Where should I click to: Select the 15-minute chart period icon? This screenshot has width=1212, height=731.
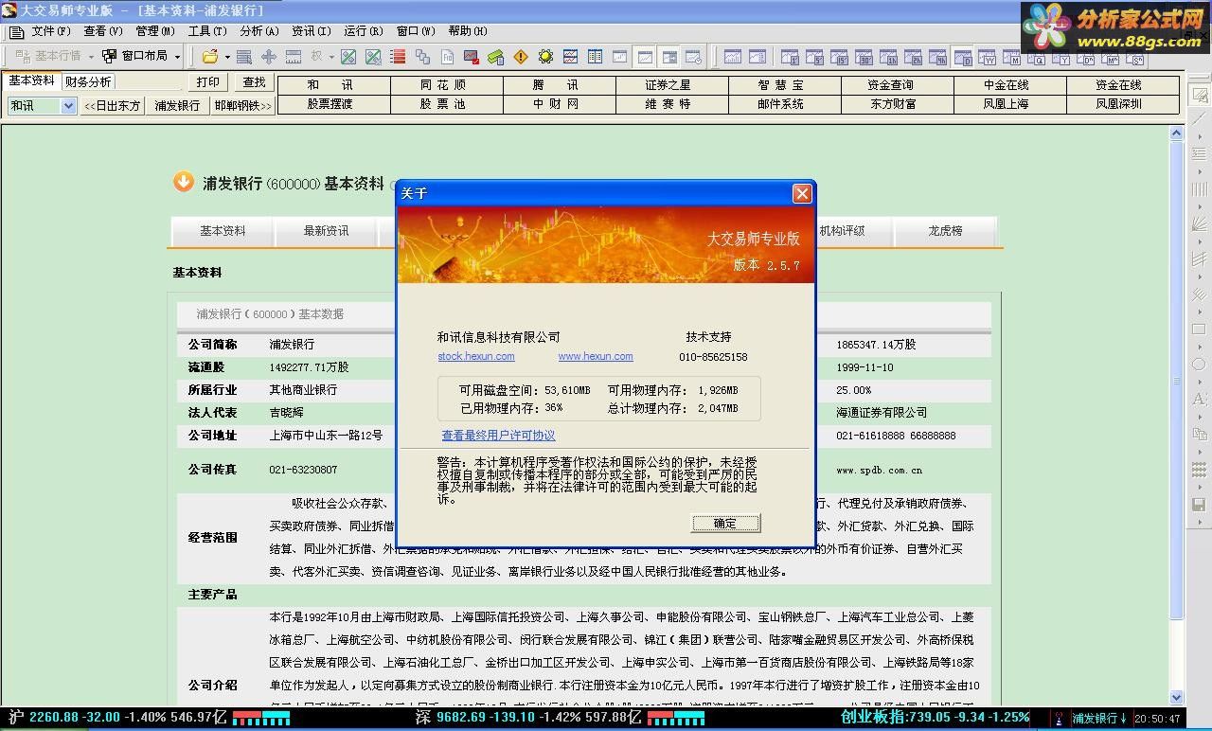(x=839, y=57)
